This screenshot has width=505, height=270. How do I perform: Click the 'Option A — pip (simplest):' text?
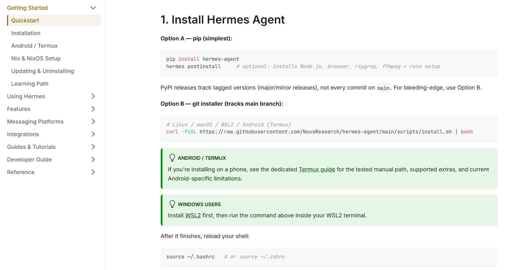click(196, 38)
